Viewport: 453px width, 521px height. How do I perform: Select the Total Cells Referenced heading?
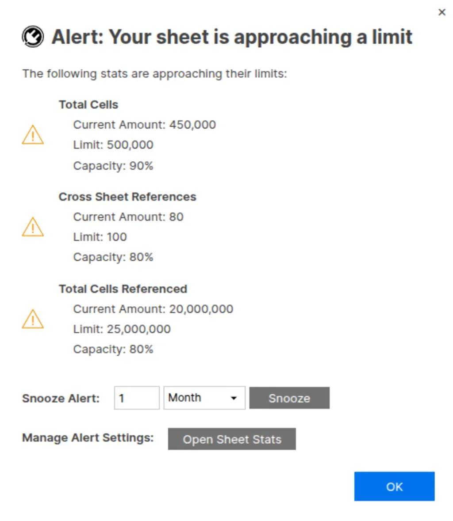pyautogui.click(x=123, y=289)
